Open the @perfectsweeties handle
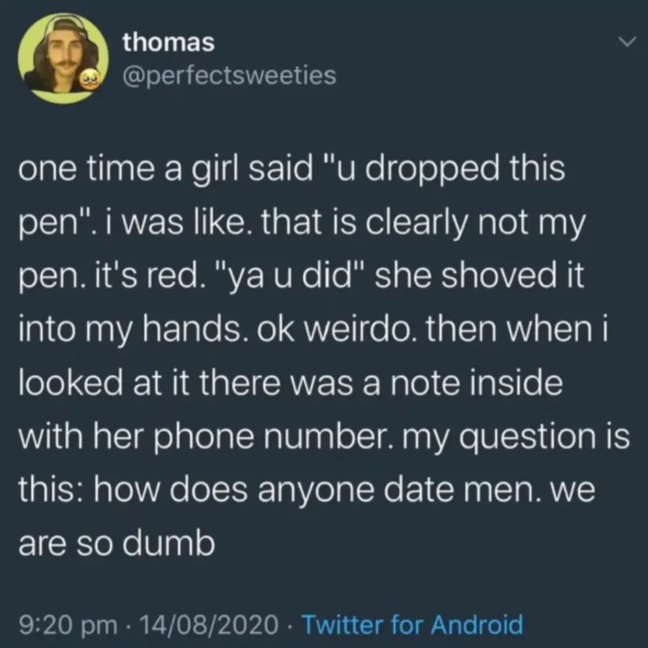Viewport: 648px width, 648px height. point(229,75)
